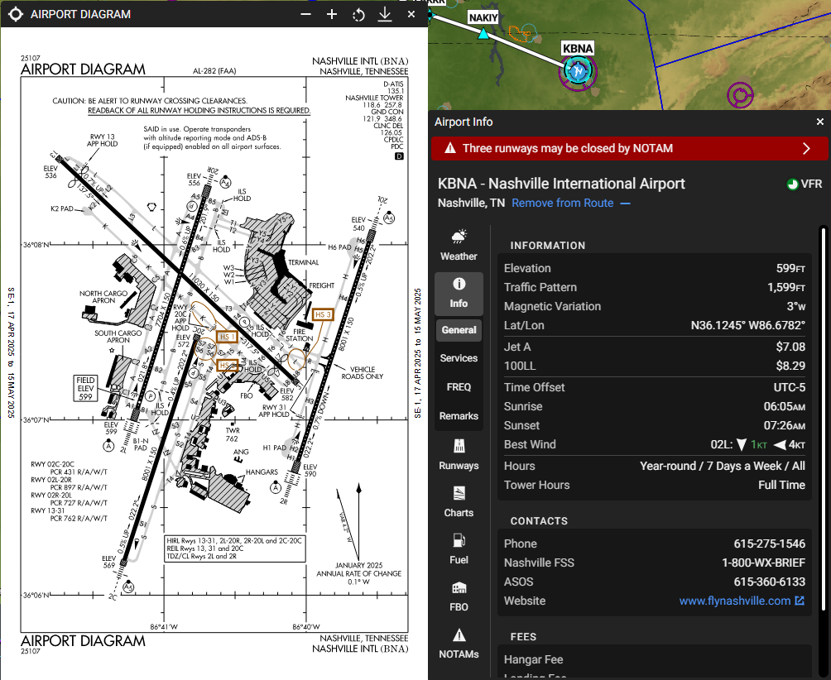This screenshot has width=831, height=680.
Task: Open the Charts section
Action: [x=459, y=502]
